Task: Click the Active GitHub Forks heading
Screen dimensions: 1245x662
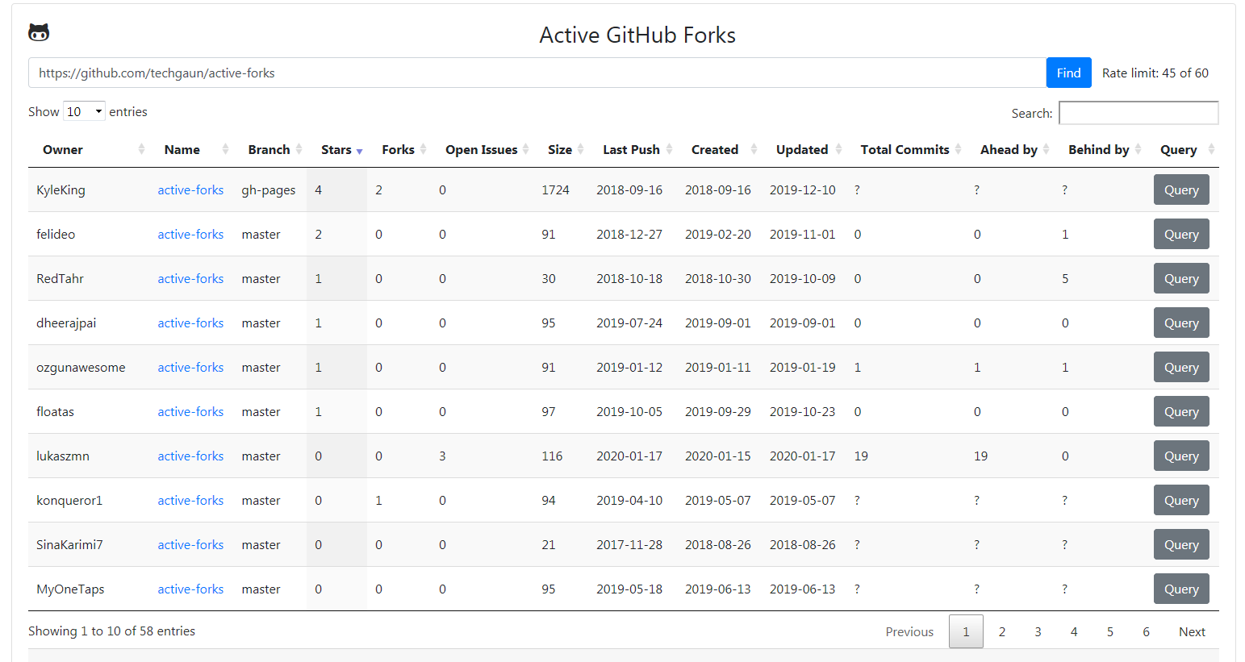Action: tap(637, 35)
